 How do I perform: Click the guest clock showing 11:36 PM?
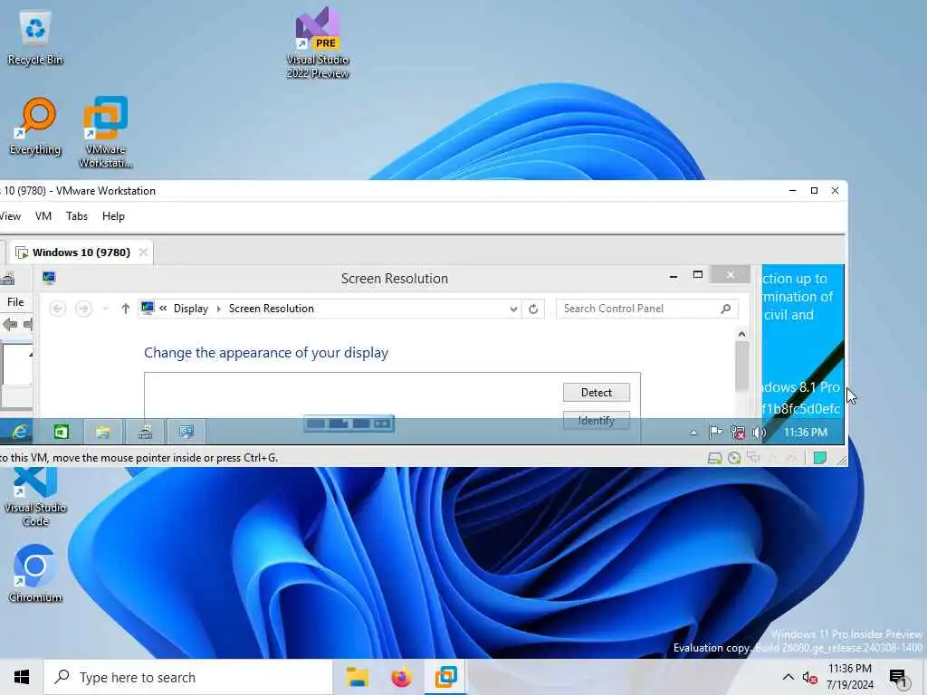[x=805, y=433]
